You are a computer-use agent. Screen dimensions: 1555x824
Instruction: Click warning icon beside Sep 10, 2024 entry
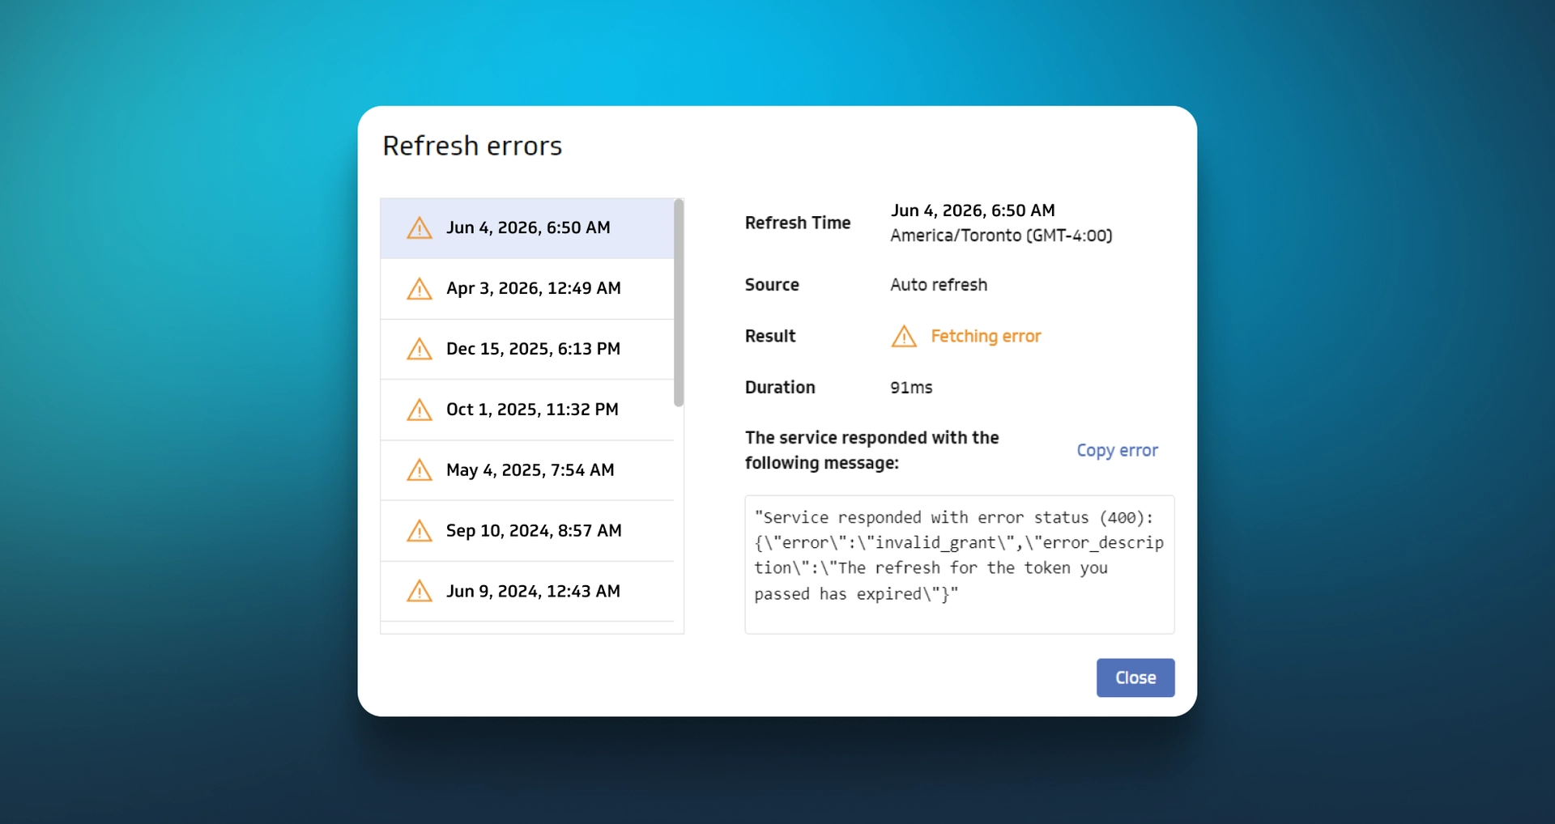[419, 531]
